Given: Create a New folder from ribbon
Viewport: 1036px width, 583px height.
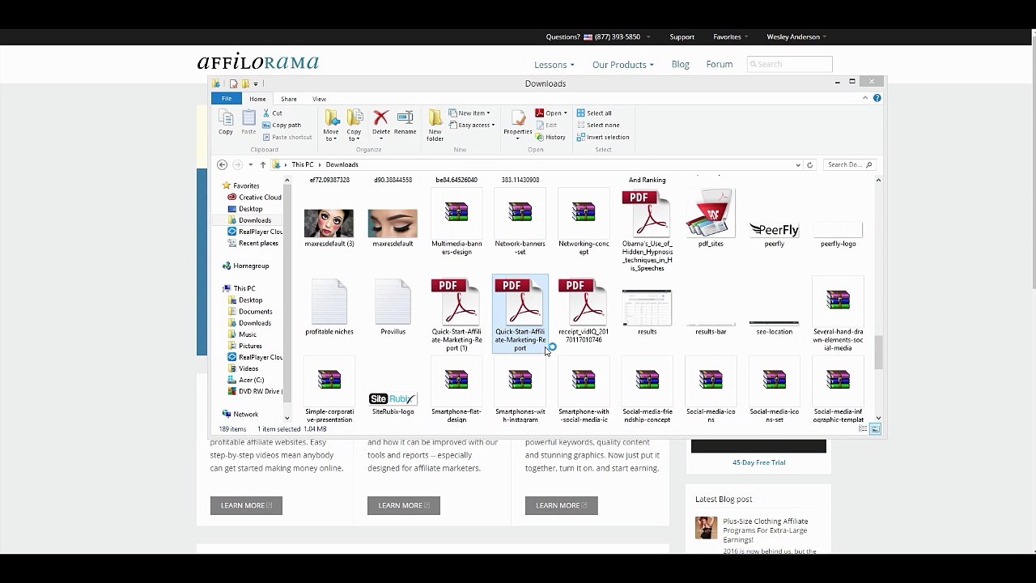Looking at the screenshot, I should click(x=435, y=126).
